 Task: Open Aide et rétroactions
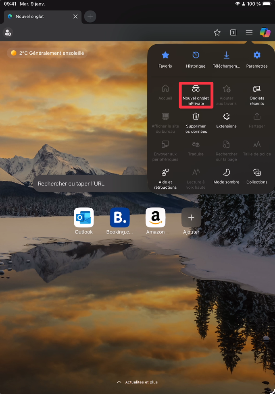click(x=165, y=179)
